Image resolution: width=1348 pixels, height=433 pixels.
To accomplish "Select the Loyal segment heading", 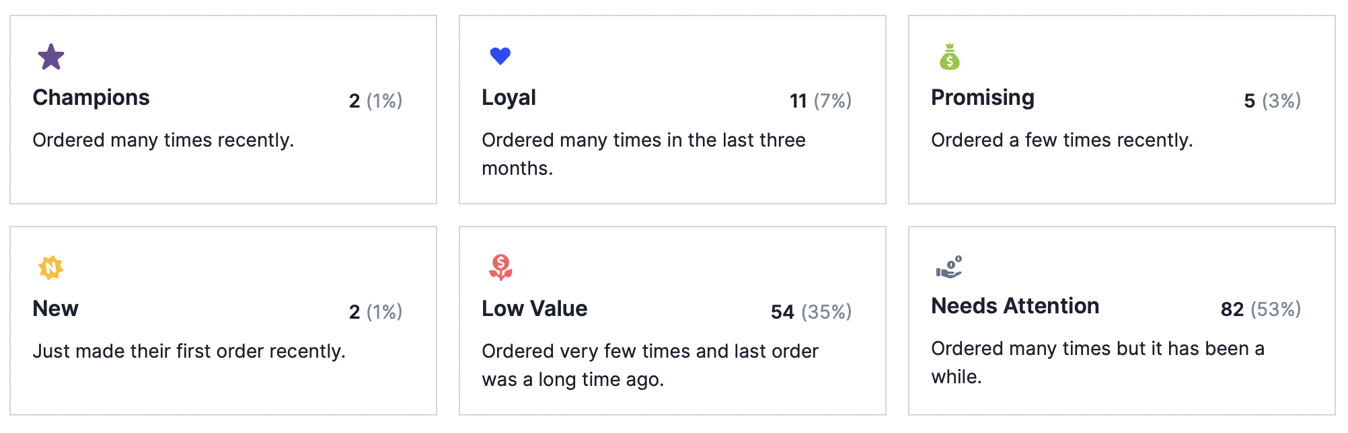I will point(509,98).
